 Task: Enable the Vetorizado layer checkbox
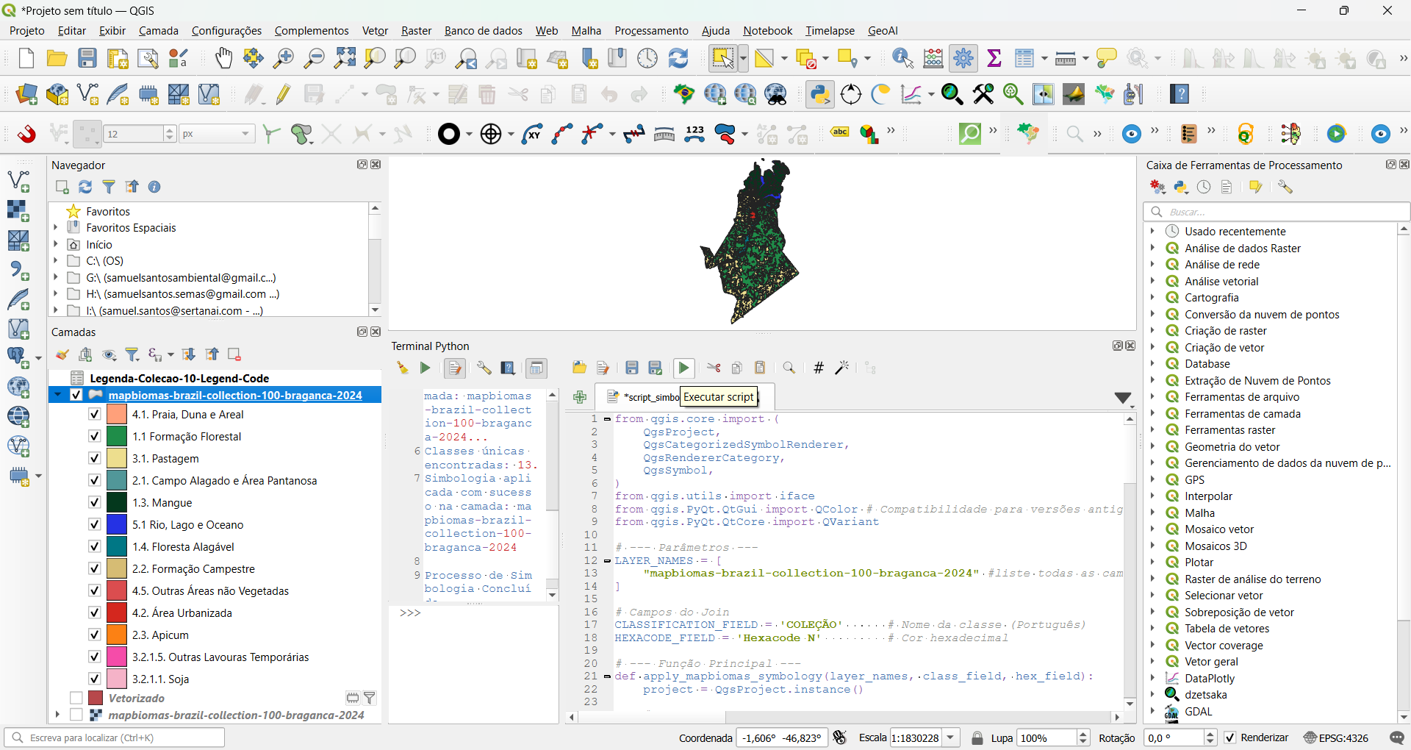click(x=76, y=698)
